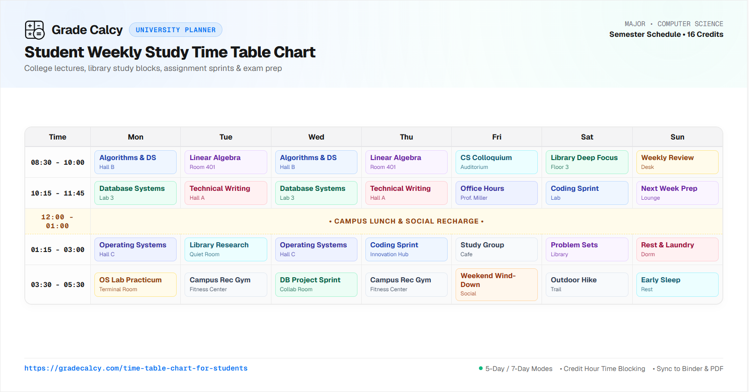Open the gradecalcy.com time-table link
The image size is (749, 392).
(136, 368)
